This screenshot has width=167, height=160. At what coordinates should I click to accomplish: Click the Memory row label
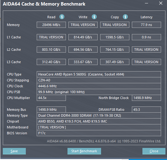[x=13, y=25]
